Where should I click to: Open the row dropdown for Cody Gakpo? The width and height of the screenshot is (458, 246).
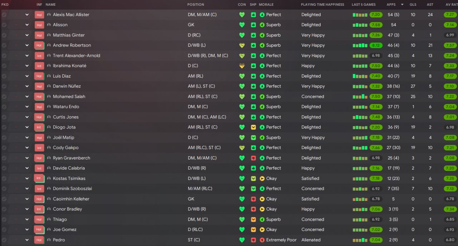(x=27, y=148)
